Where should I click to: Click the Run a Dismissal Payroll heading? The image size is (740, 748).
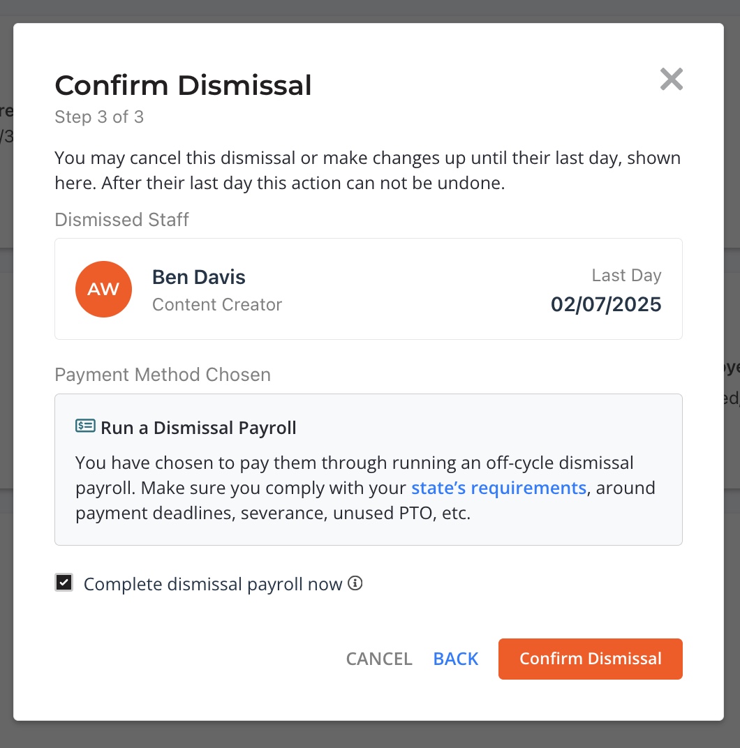198,428
